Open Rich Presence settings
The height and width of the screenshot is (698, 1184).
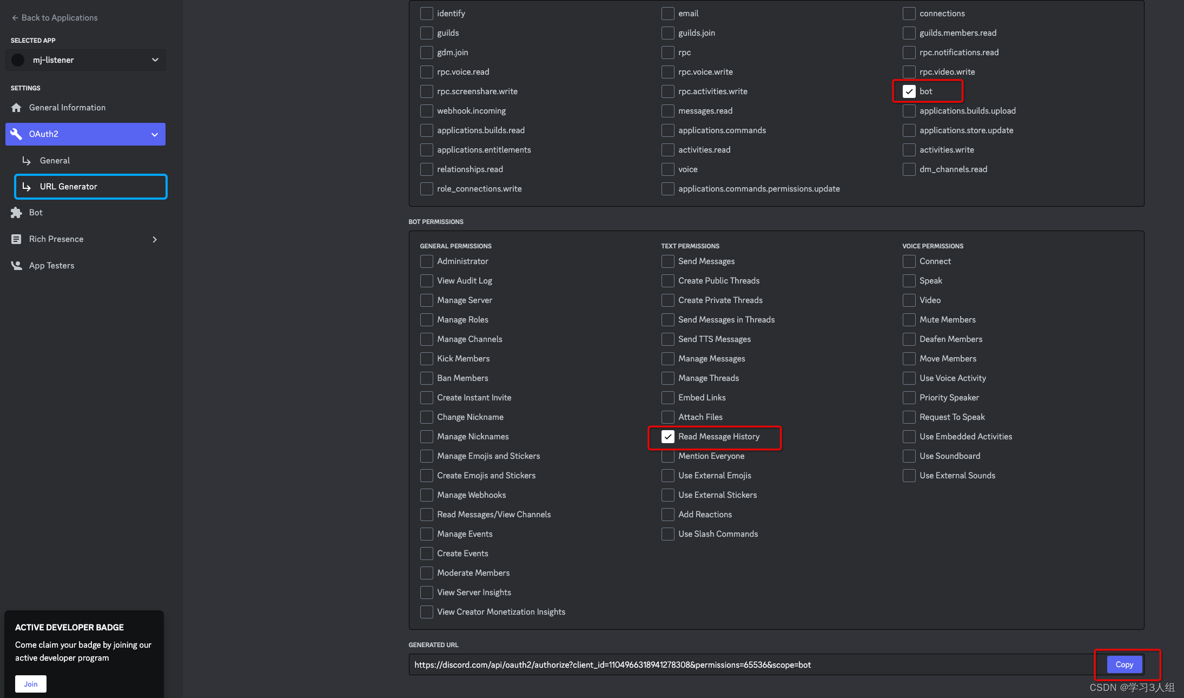(x=85, y=239)
